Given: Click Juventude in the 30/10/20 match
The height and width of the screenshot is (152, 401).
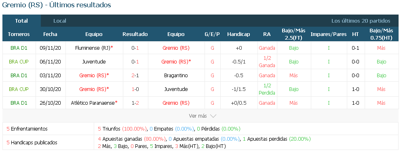Looking at the screenshot, I should [176, 89].
